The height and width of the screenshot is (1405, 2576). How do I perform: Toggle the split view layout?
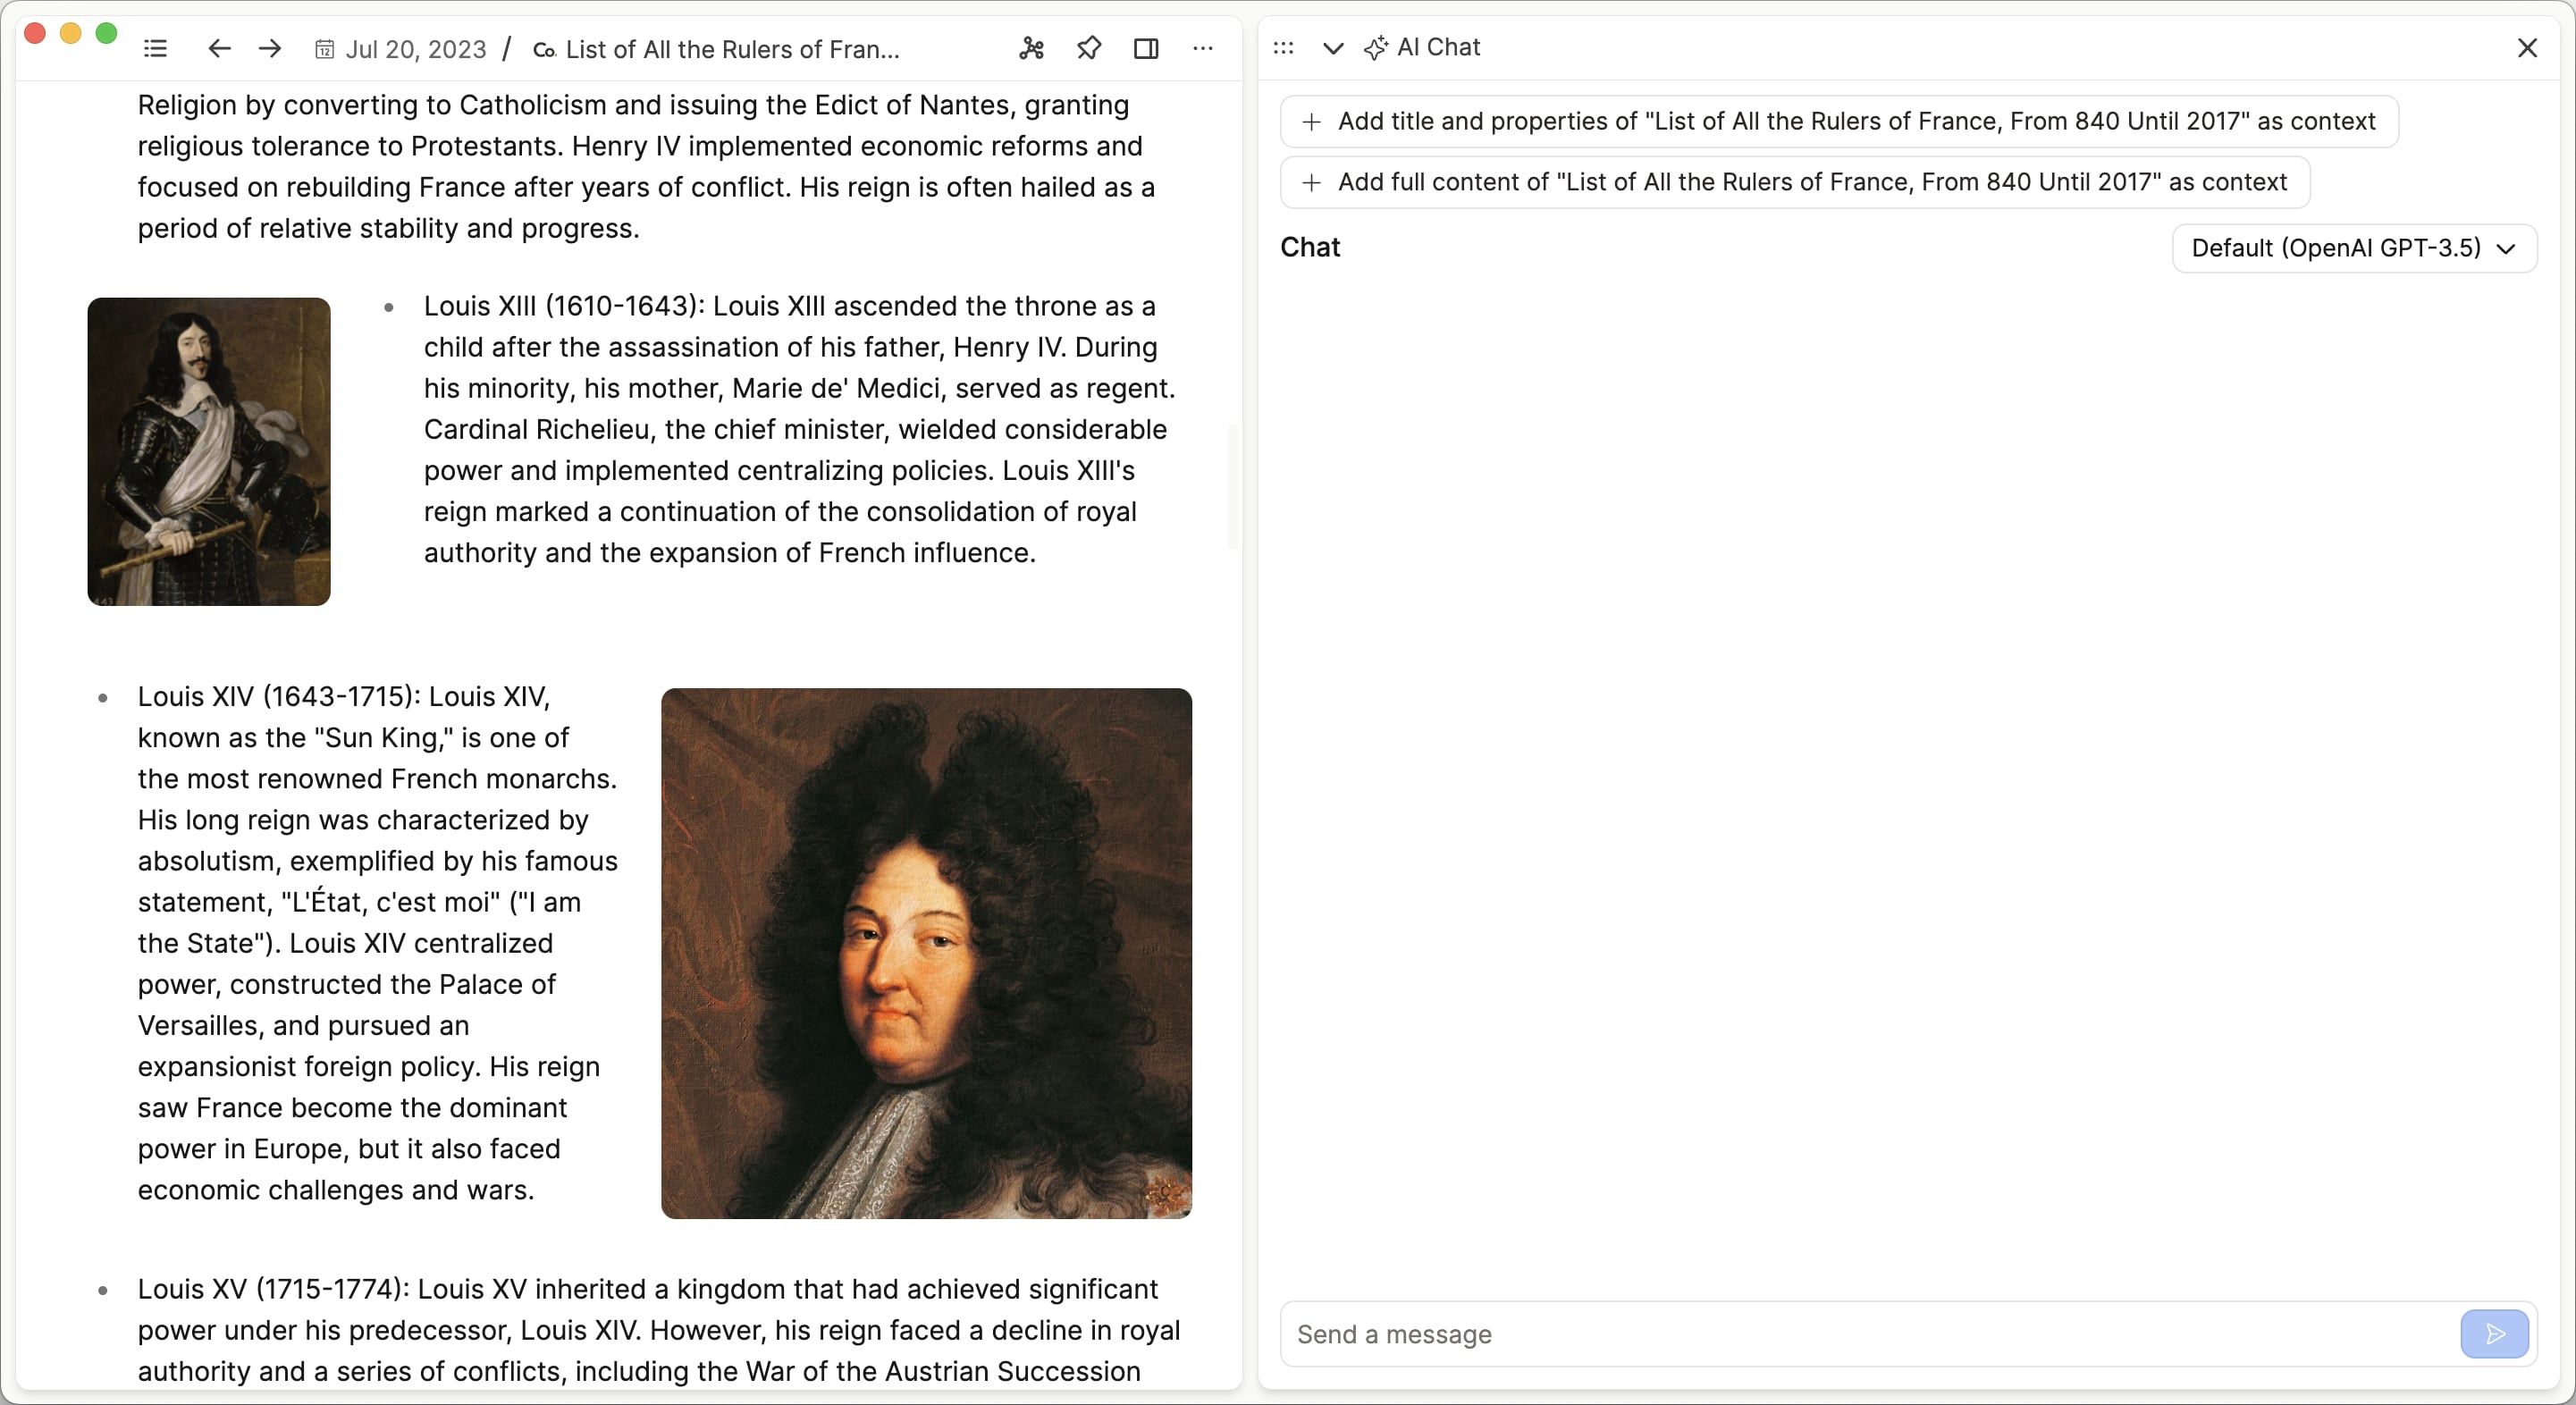pyautogui.click(x=1146, y=47)
